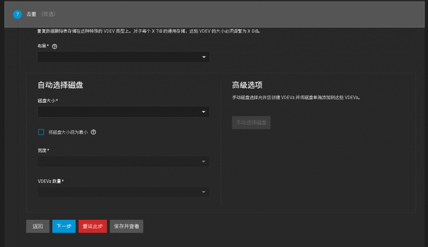Go back with the 返回 button
Screen dimensions: 428x247
tap(38, 226)
